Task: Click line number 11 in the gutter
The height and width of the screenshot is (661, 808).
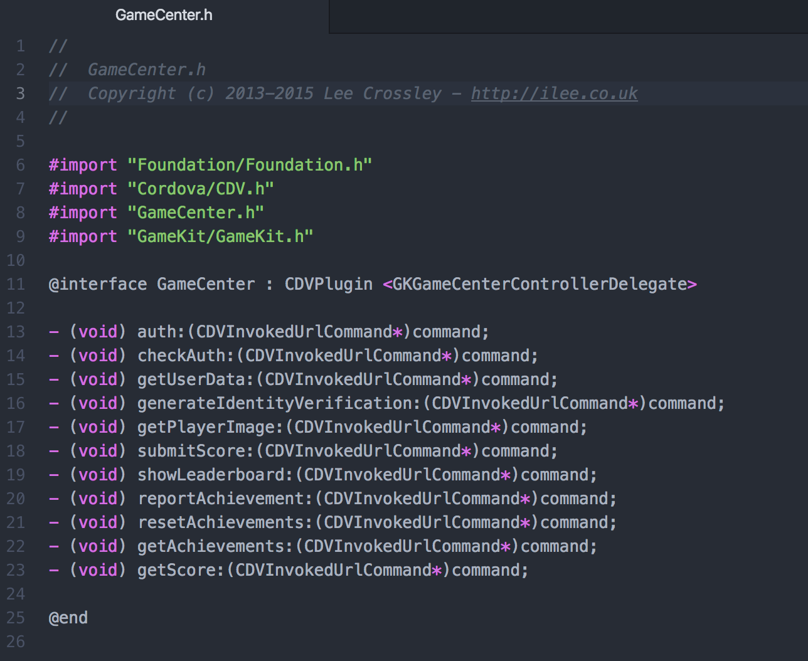Action: [x=16, y=284]
